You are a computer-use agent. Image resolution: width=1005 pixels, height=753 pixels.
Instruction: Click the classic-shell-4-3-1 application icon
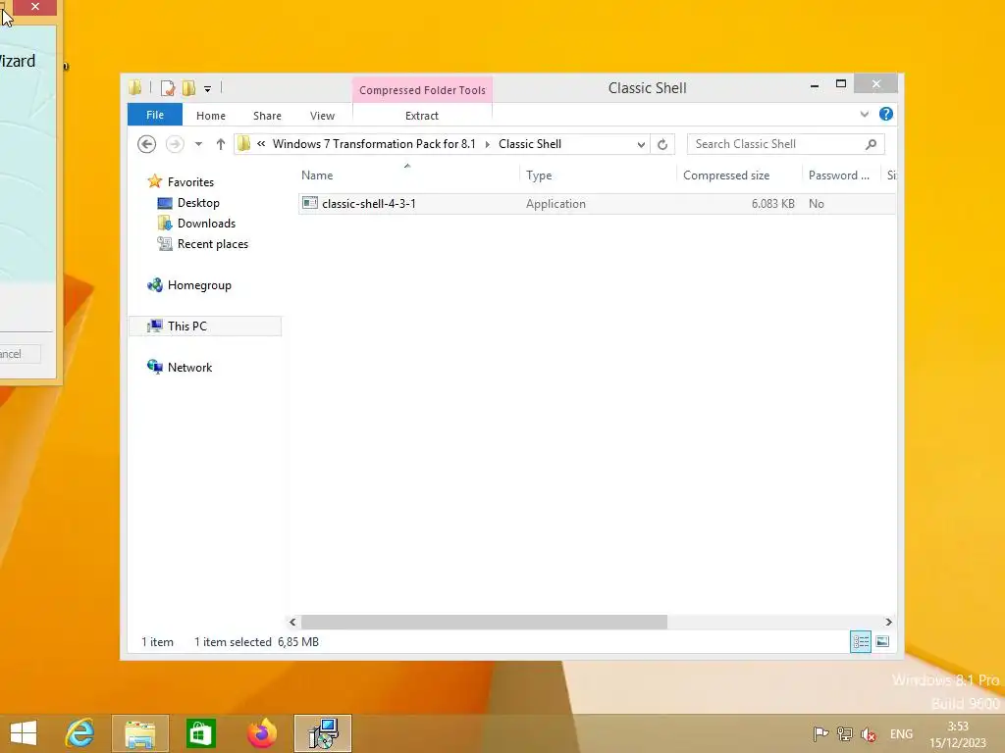click(310, 203)
